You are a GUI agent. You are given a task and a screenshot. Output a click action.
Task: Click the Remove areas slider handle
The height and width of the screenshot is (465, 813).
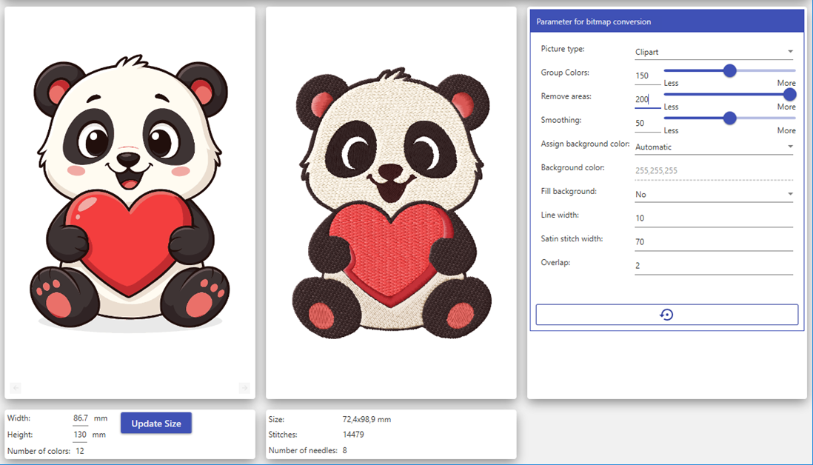[789, 94]
